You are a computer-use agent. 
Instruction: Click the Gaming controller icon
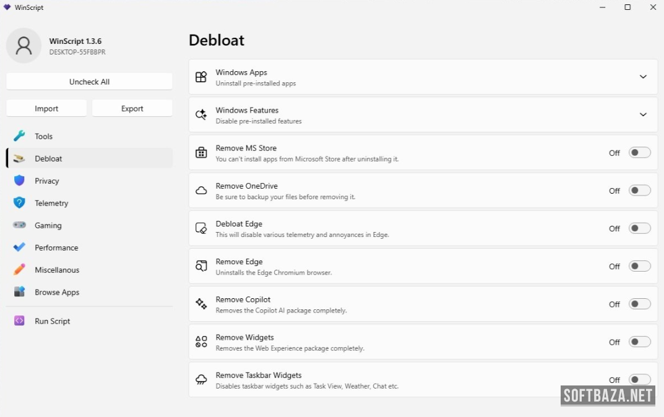click(19, 225)
